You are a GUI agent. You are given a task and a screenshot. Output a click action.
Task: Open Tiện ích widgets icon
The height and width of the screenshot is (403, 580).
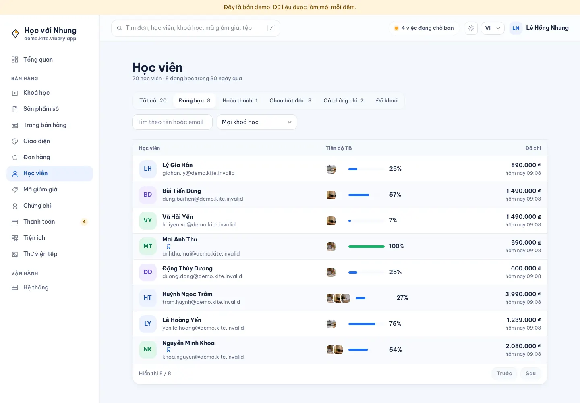click(x=15, y=238)
